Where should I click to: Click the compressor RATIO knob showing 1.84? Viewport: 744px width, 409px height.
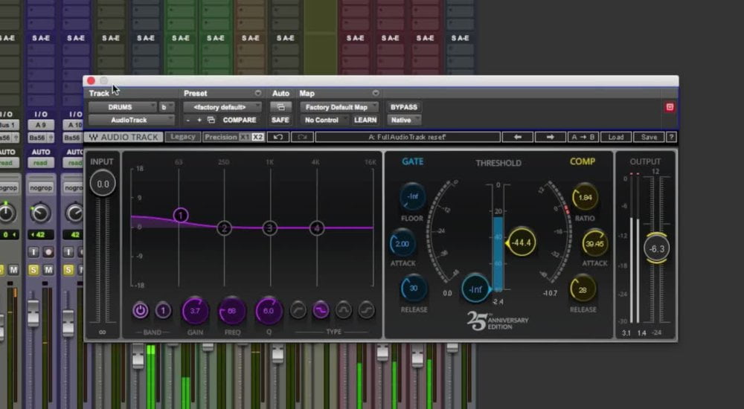(585, 197)
